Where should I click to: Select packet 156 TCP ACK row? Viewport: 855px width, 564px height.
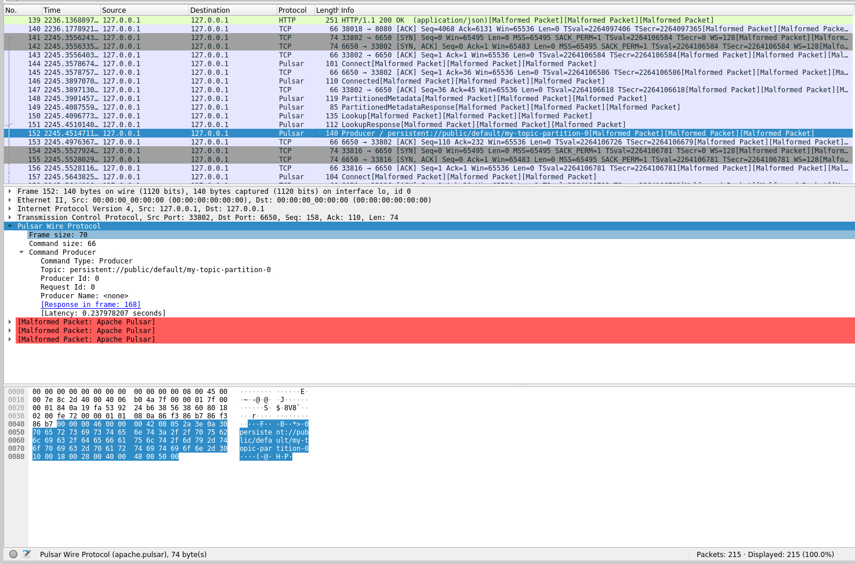click(428, 168)
